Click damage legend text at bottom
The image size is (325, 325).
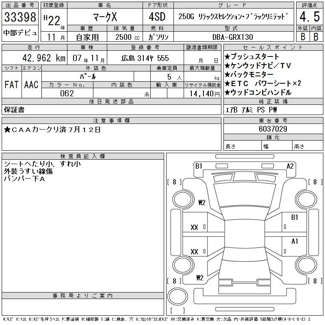click(156, 319)
